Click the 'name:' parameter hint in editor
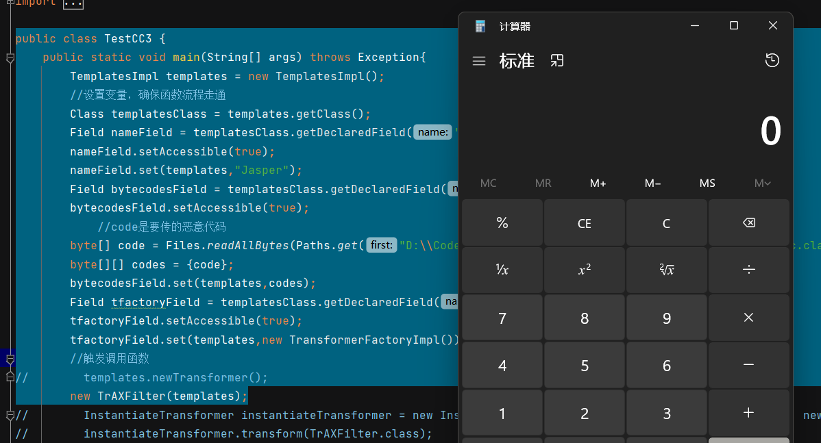The width and height of the screenshot is (821, 443). click(x=433, y=131)
